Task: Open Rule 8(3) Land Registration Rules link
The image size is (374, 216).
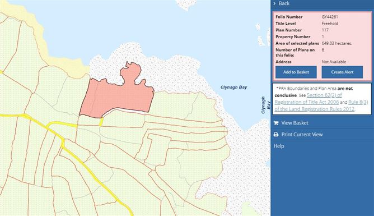Action: [x=321, y=105]
